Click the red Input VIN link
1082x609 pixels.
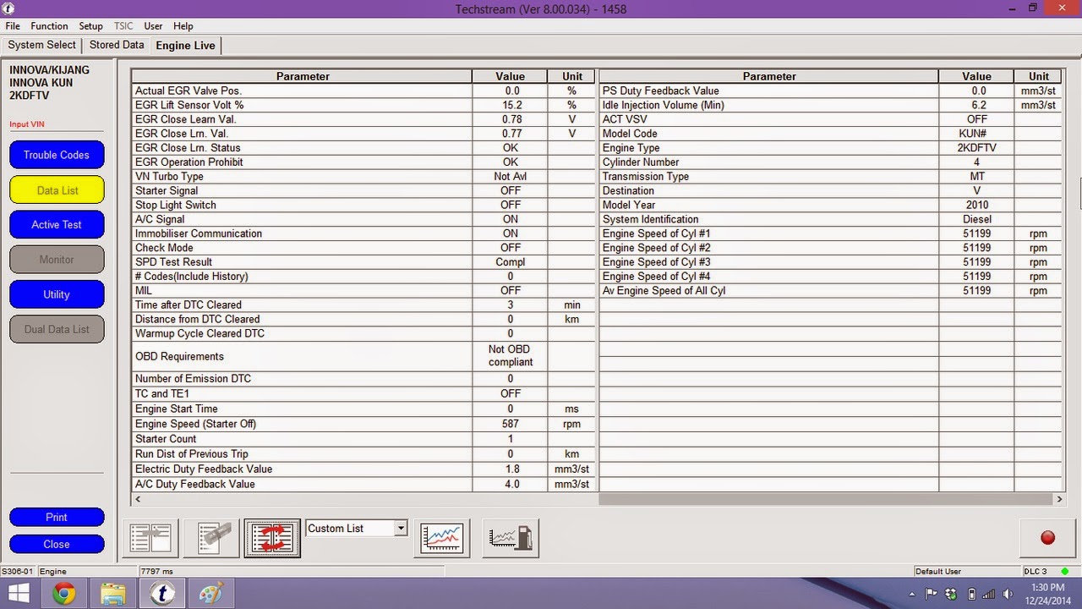[27, 124]
